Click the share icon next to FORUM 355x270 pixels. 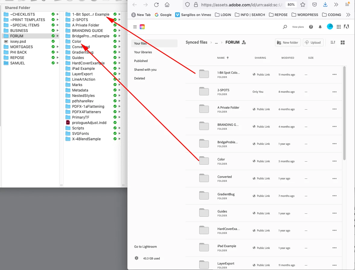coord(244,42)
